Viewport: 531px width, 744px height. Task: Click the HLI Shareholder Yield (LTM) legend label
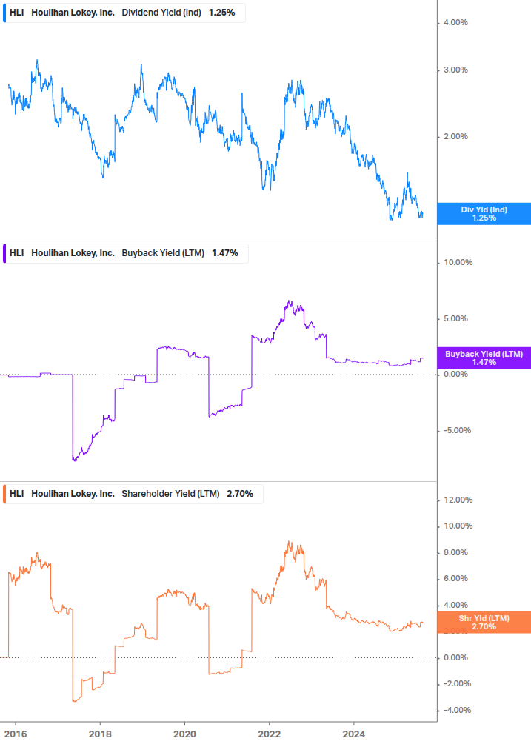click(133, 494)
